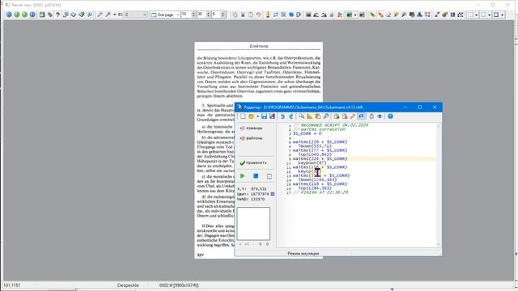Click the 'Einleitung' heading on scanned page
Screen dimensions: 518x291
[x=259, y=46]
